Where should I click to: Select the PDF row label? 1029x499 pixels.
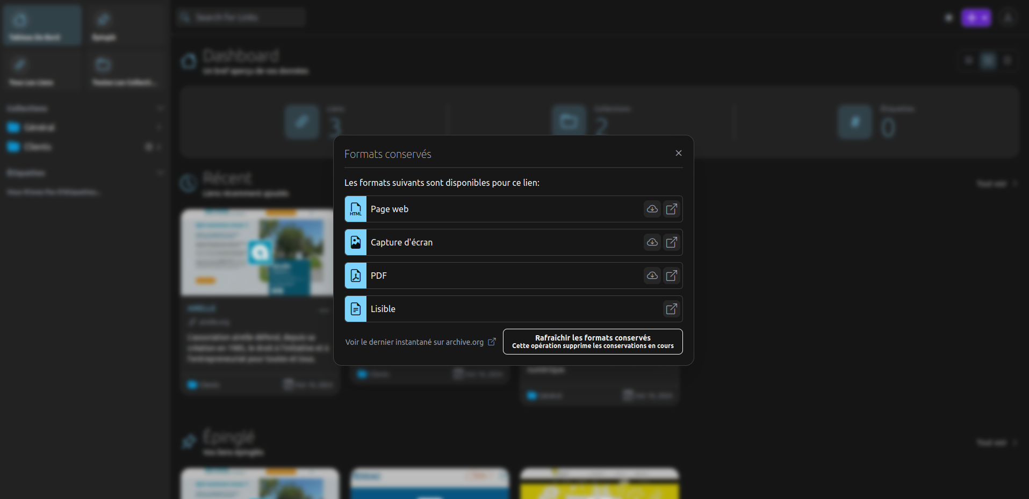coord(379,276)
